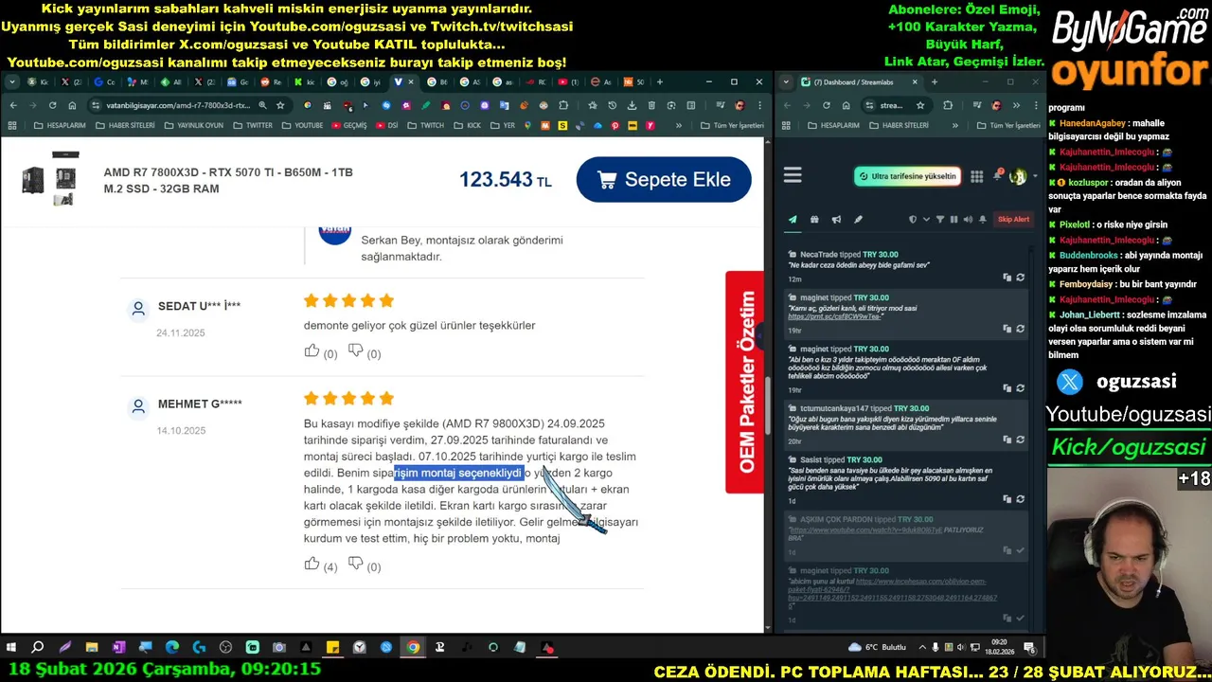1212x682 pixels.
Task: Select the highlighter marker icon tab in Streamlabs
Action: [x=858, y=219]
